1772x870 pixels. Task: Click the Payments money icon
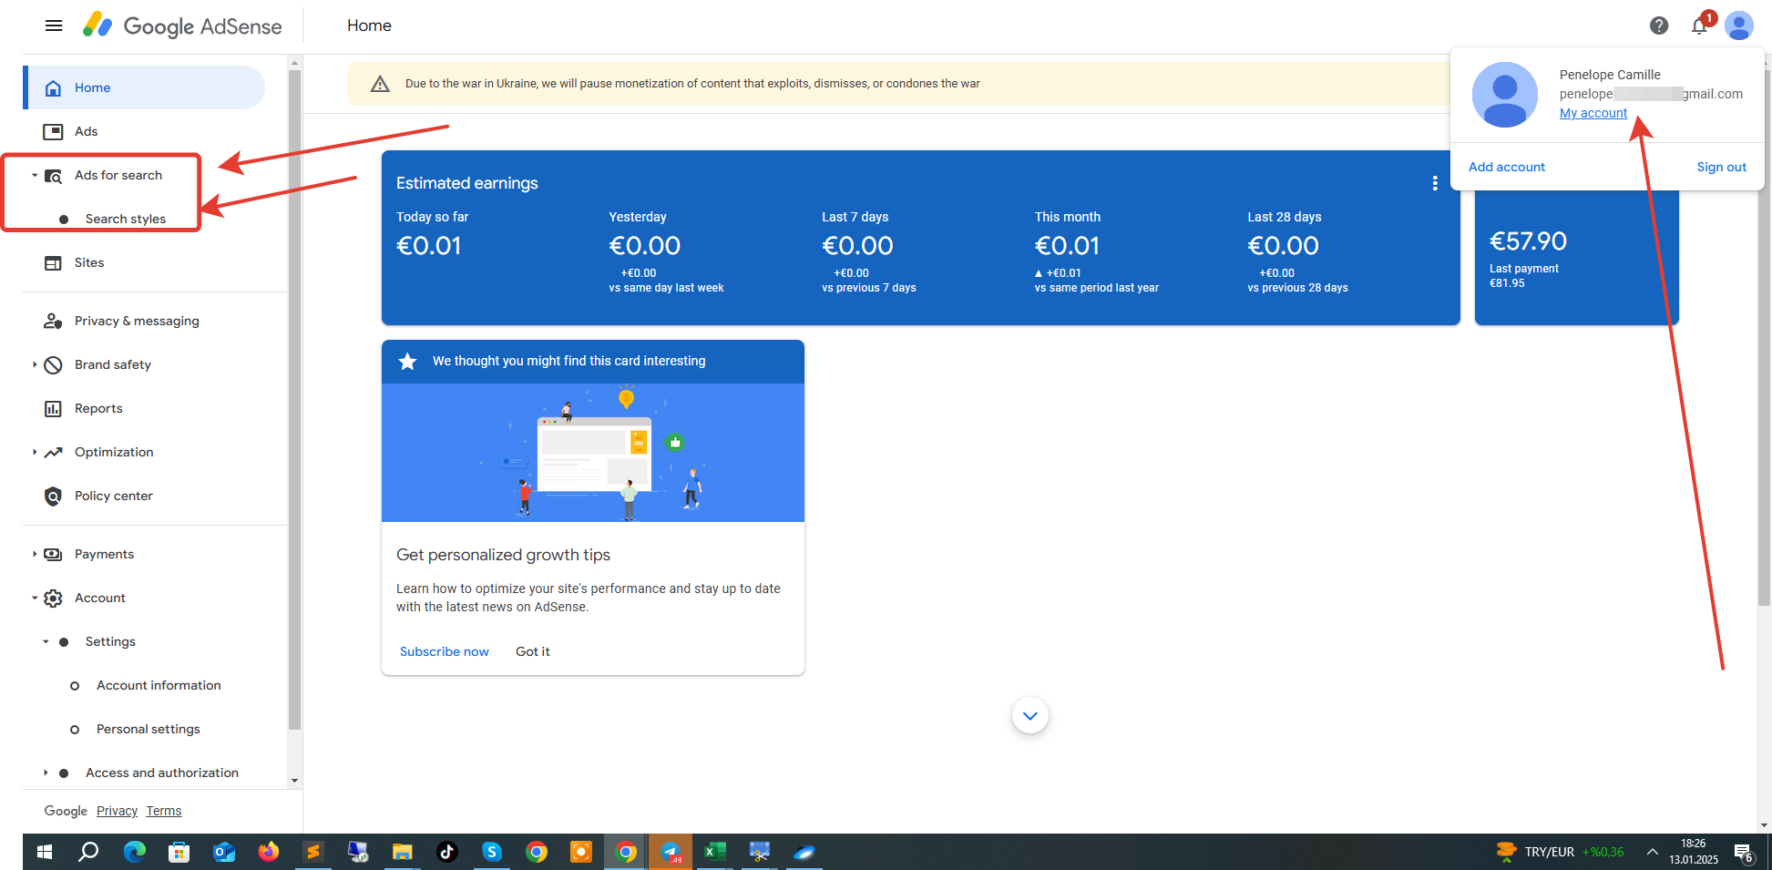53,554
